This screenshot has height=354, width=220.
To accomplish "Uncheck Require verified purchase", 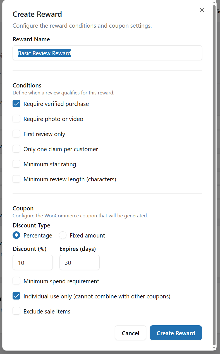I will pos(16,104).
